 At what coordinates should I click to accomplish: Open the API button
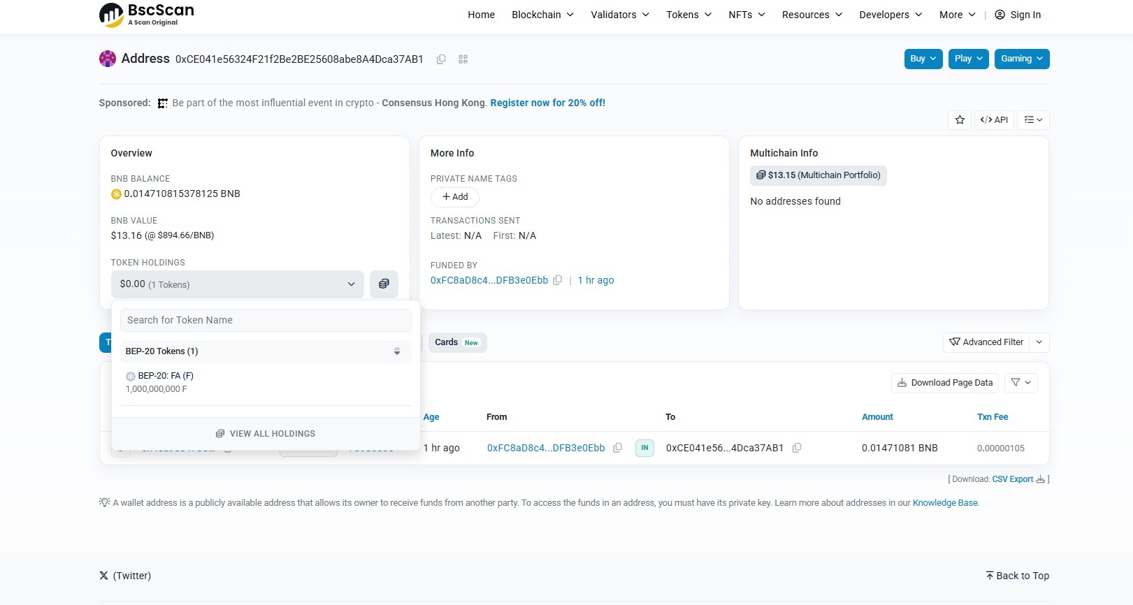pos(994,120)
